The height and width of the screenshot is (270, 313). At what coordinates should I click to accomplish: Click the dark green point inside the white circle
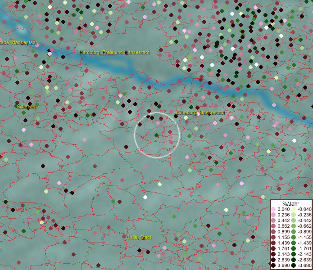pyautogui.click(x=157, y=135)
